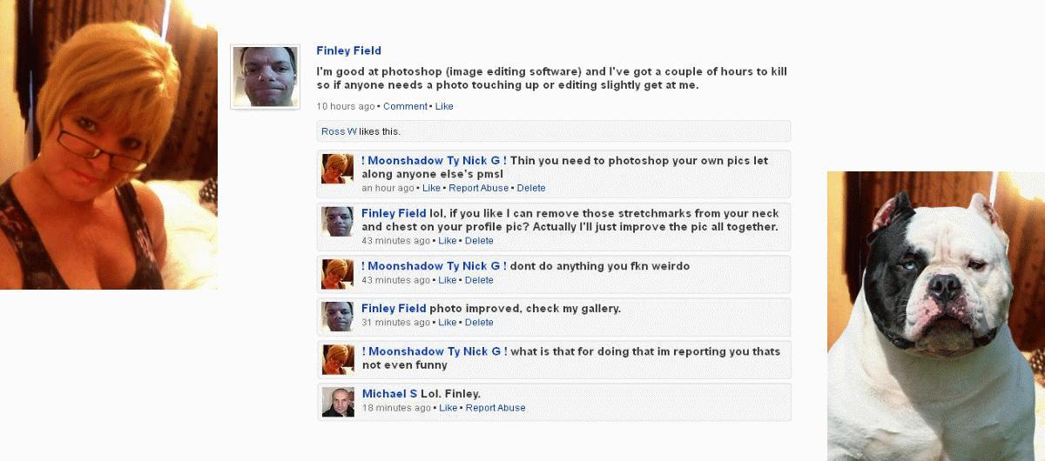Open the Finley Field post author name
This screenshot has width=1045, height=461.
(x=348, y=50)
